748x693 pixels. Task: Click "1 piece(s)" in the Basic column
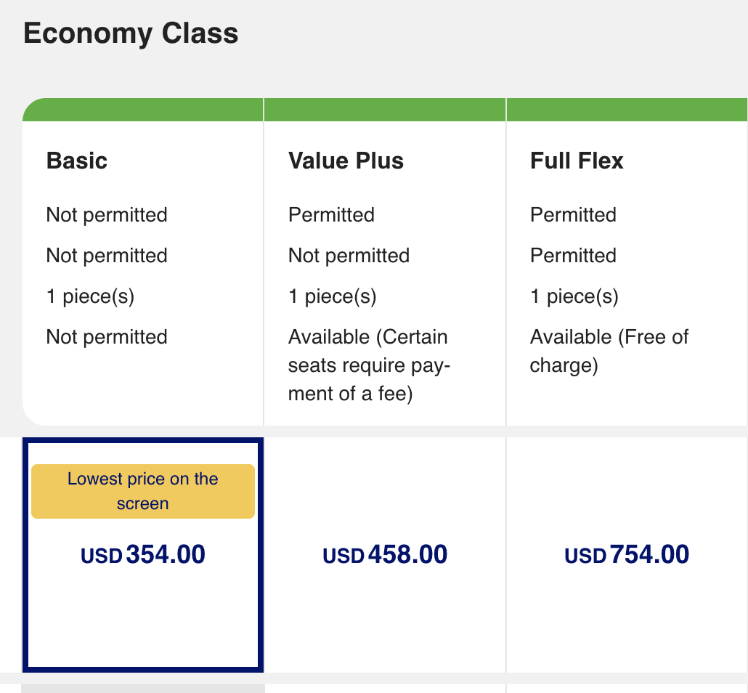(90, 296)
